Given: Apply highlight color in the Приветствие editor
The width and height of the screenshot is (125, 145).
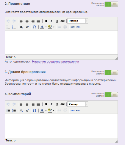Looking at the screenshot, I should pos(50,27).
